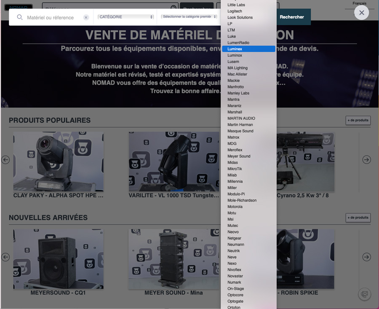
Task: Open the CATÉGORIE dropdown
Action: [125, 17]
